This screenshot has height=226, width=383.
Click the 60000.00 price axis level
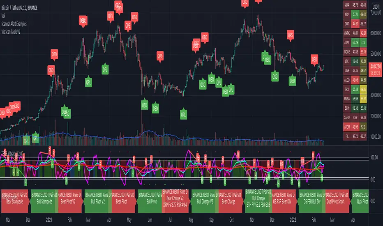pos(376,33)
